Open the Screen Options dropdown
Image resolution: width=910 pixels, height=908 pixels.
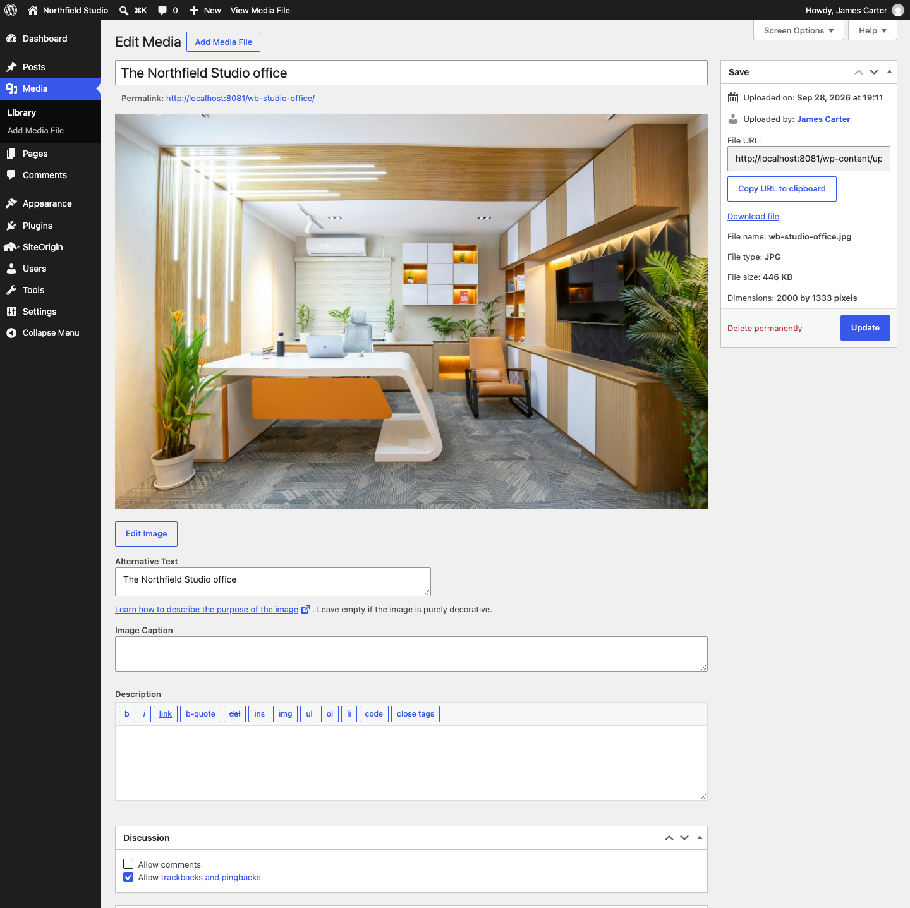coord(799,30)
